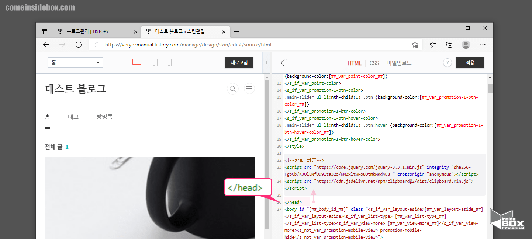Screen dimensions: 532x239
Task: Click the </style> code line 20
Action: 294,146
